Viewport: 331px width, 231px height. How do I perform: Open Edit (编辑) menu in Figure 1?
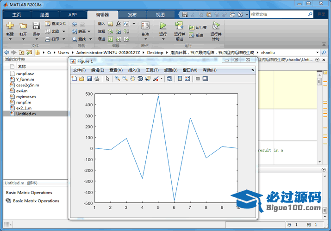[98, 70]
